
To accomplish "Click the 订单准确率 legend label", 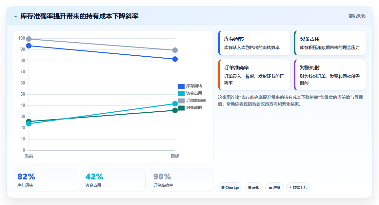I will 196,101.
